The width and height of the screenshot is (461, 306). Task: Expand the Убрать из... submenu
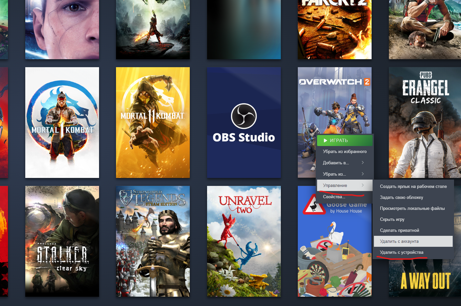coord(345,174)
